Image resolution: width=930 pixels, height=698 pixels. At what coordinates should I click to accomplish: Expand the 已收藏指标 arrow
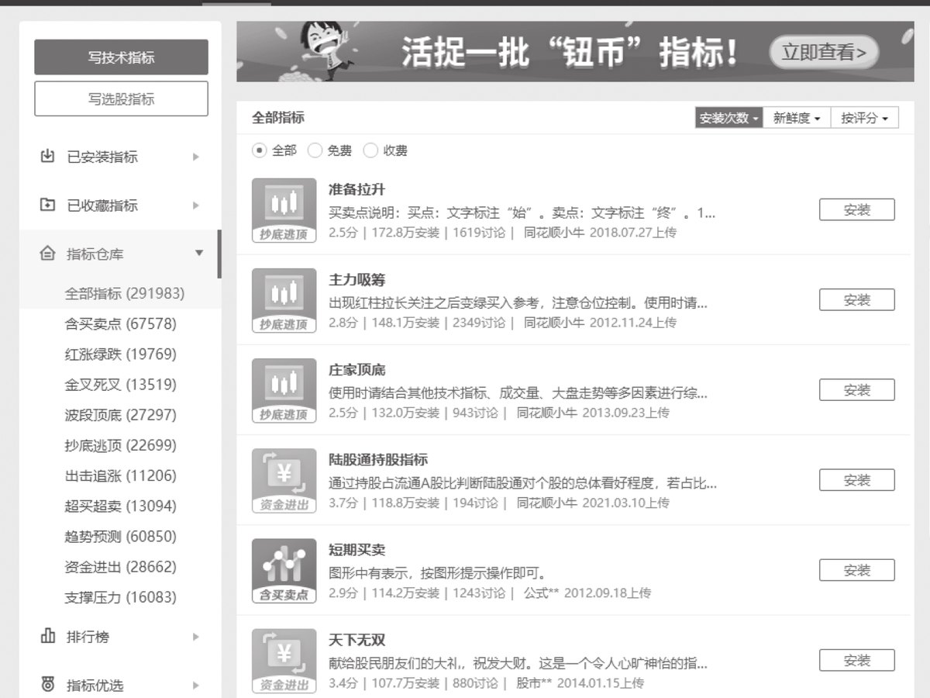196,206
